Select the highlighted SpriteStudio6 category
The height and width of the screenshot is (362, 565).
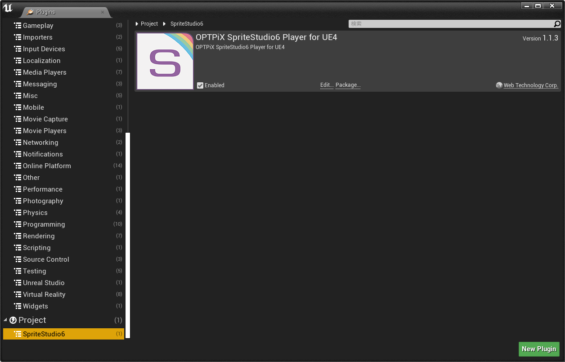click(x=63, y=334)
